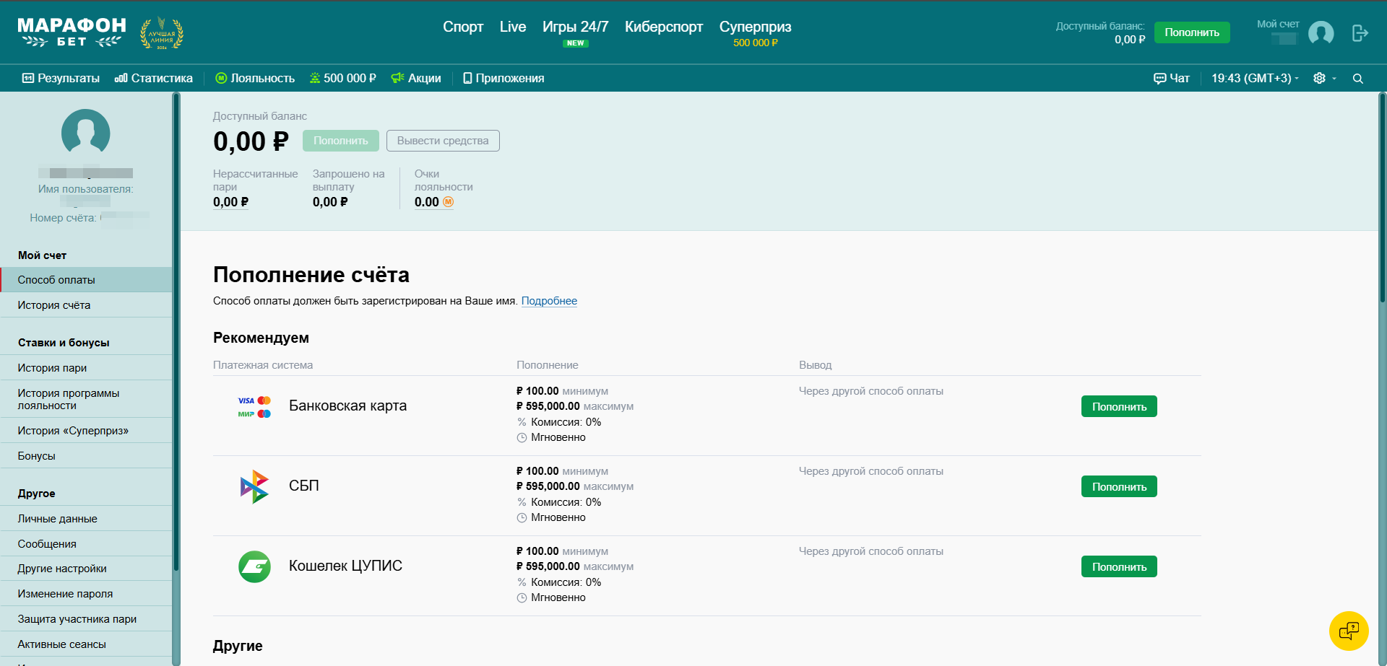Image resolution: width=1387 pixels, height=666 pixels.
Task: Click the SBP payment system logo
Action: (x=254, y=486)
